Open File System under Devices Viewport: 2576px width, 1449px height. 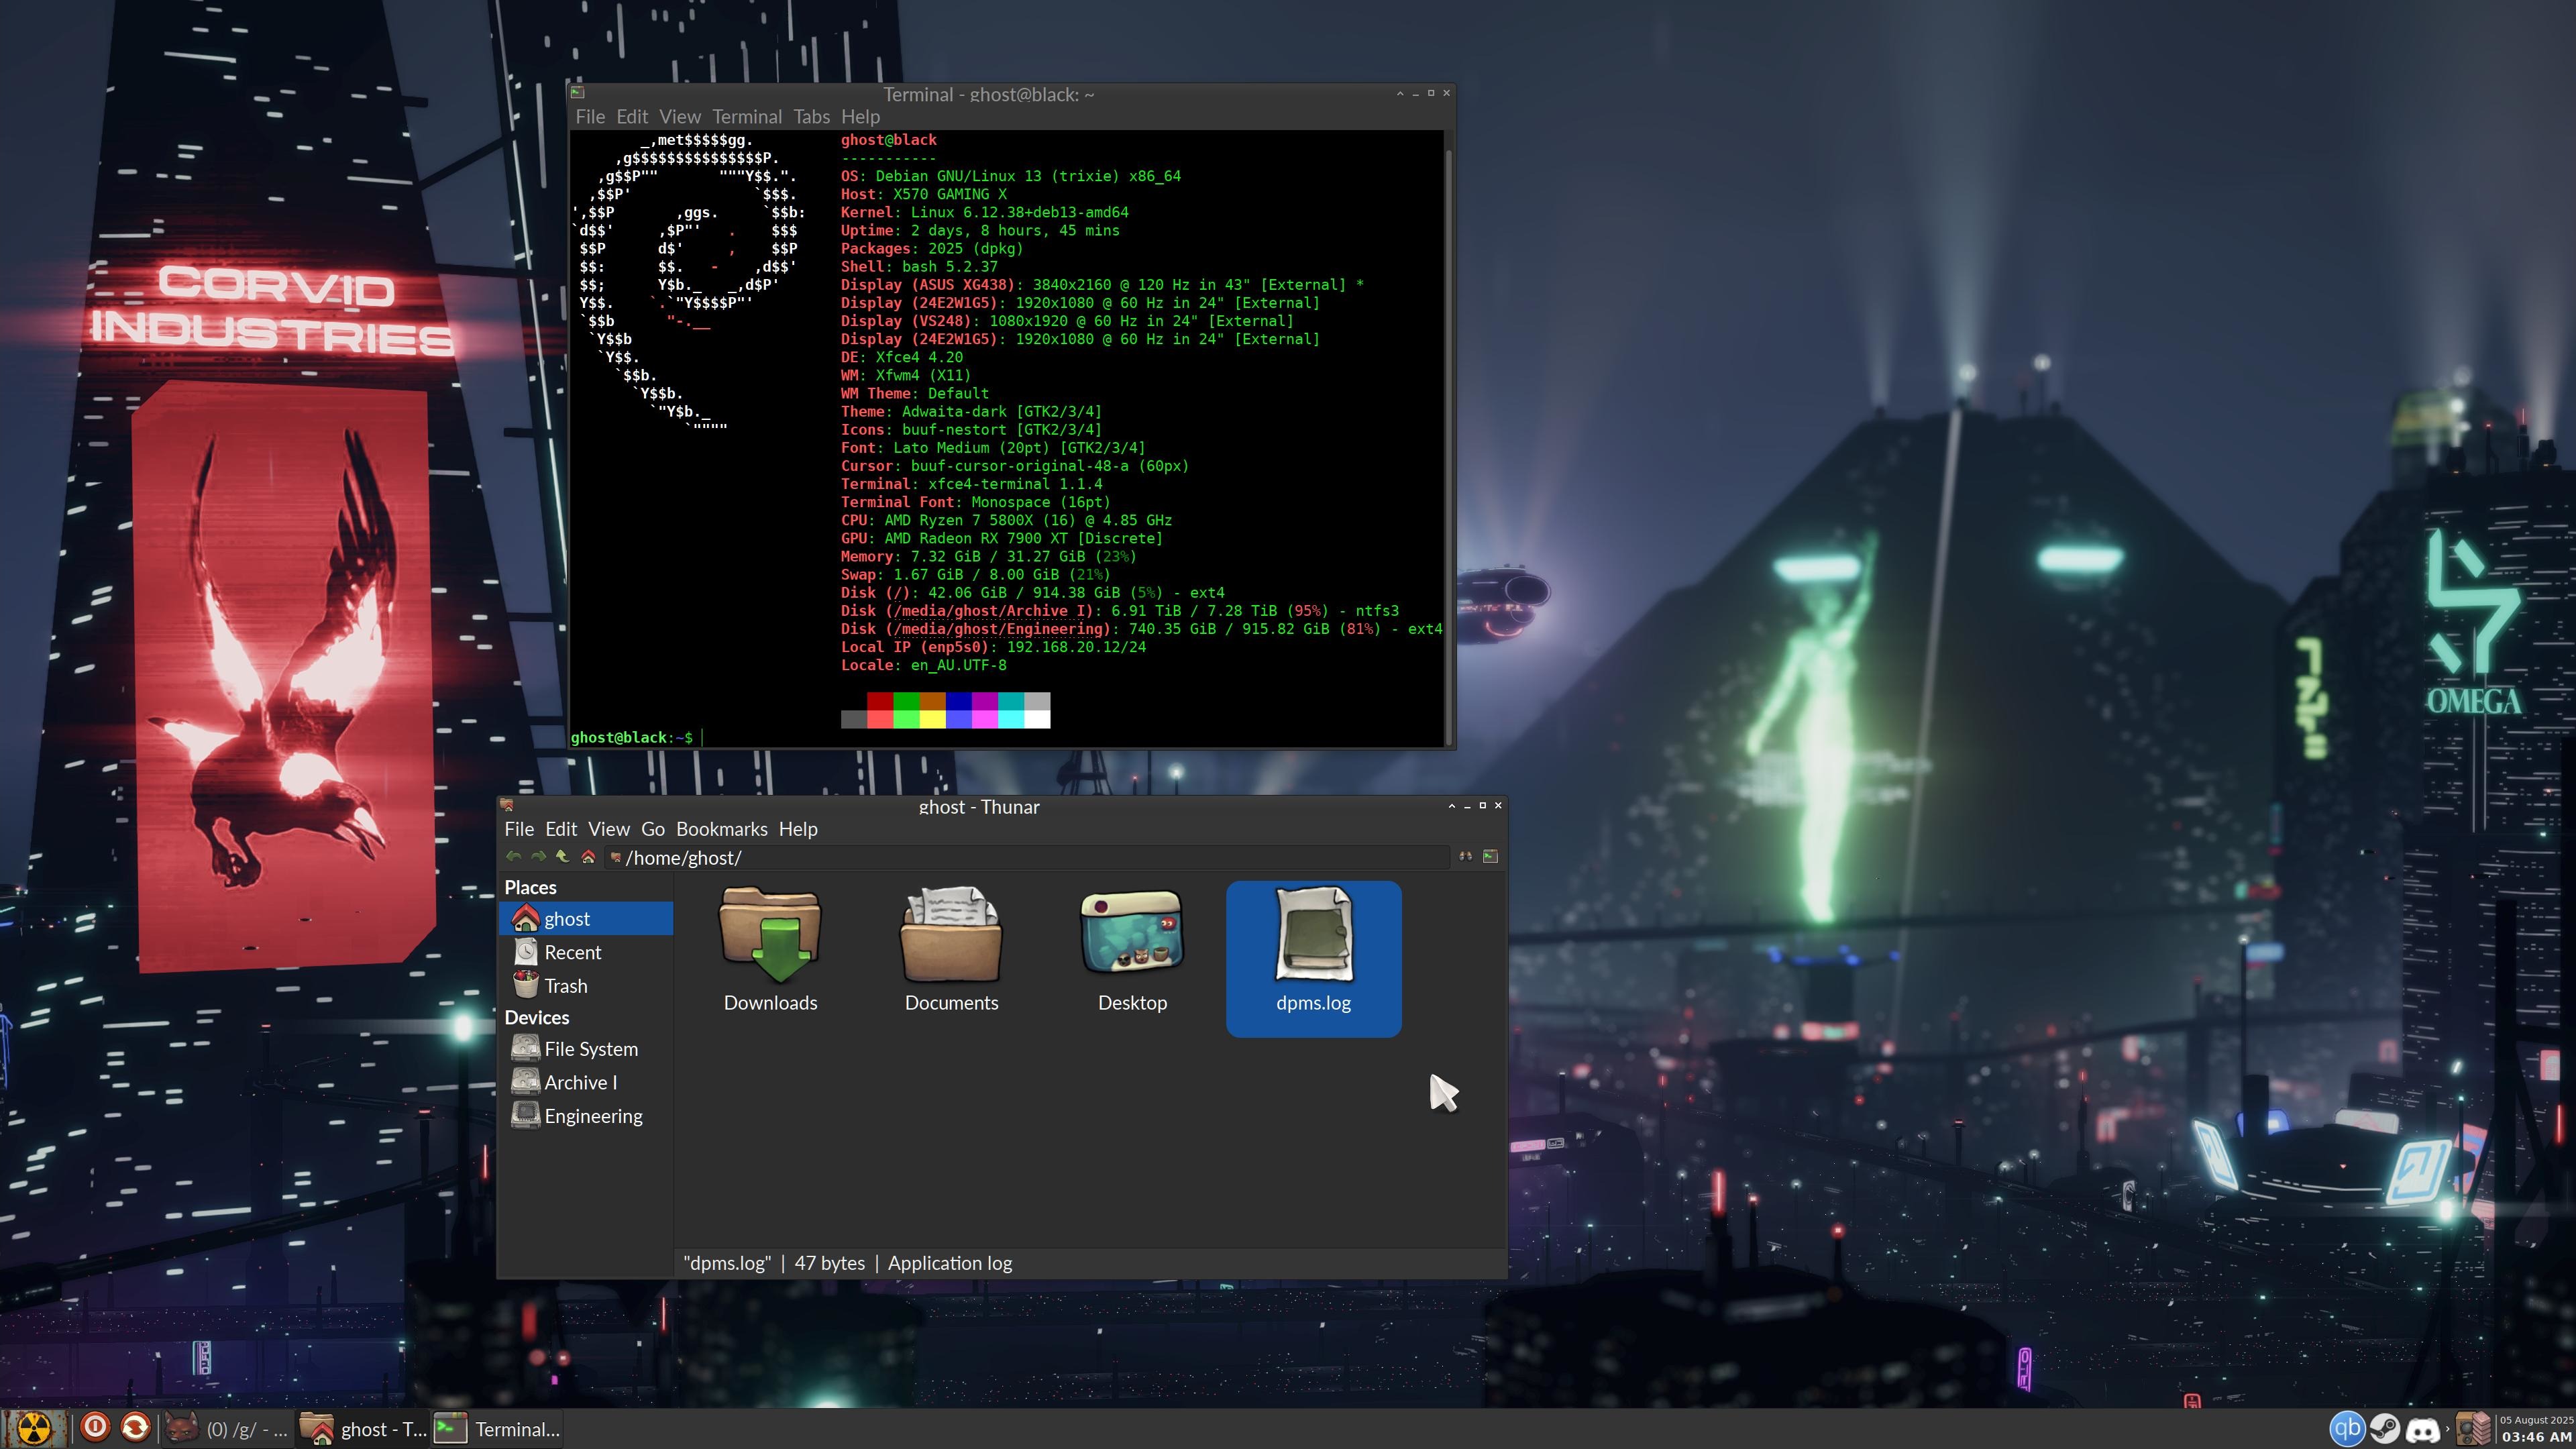[x=586, y=1049]
